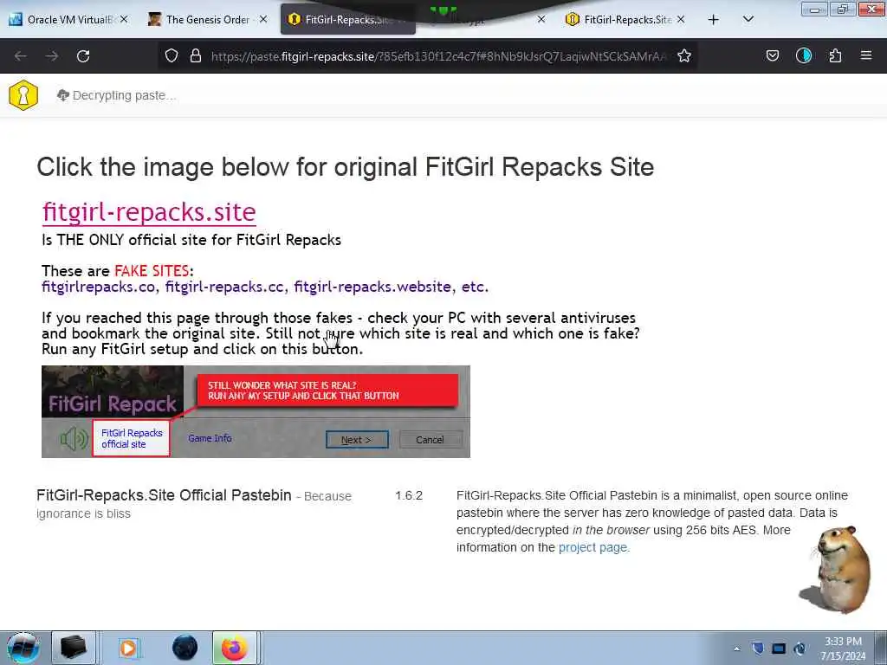Click the FitGirl setup image

(x=256, y=411)
